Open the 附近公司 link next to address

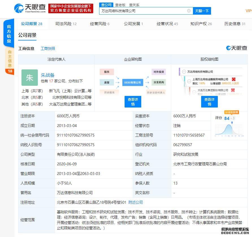136,202
